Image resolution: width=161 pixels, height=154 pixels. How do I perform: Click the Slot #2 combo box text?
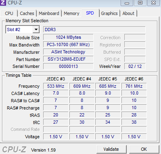point(14,30)
